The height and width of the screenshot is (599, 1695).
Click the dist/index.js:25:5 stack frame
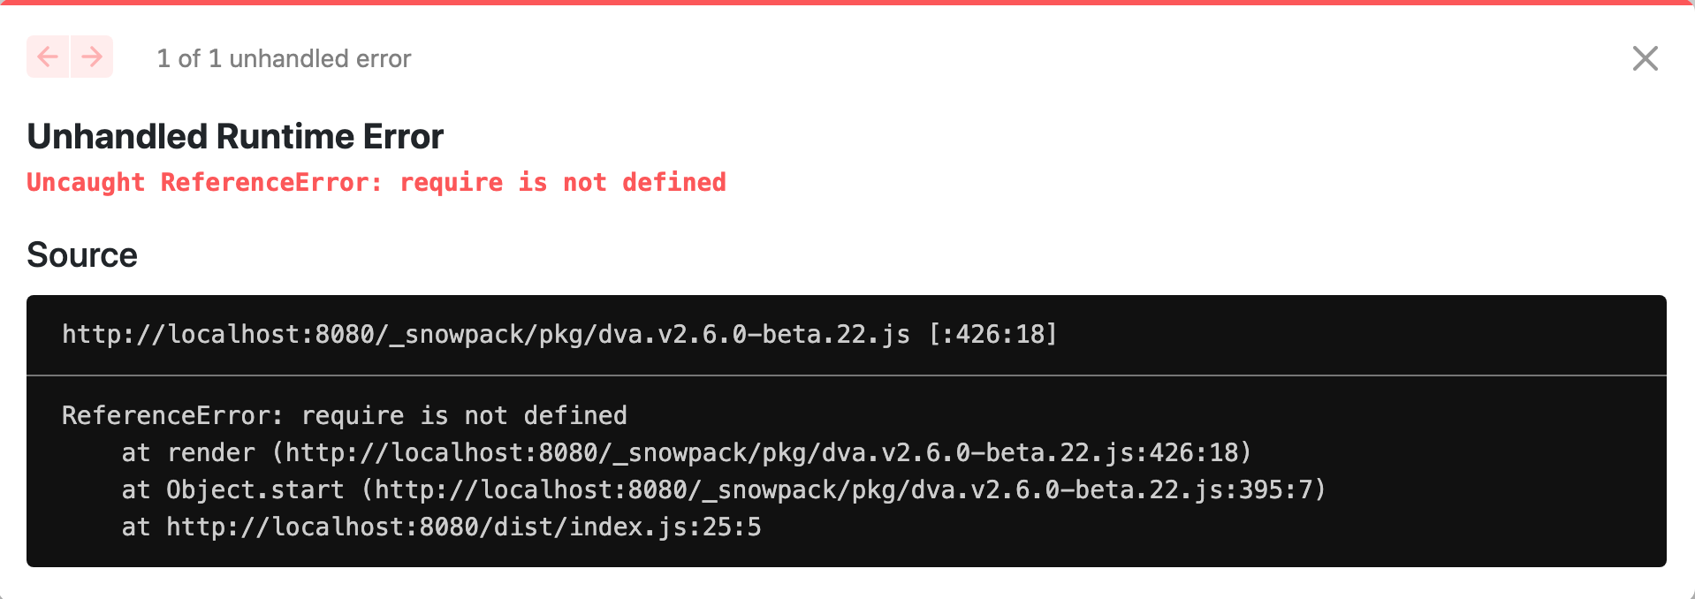point(442,527)
